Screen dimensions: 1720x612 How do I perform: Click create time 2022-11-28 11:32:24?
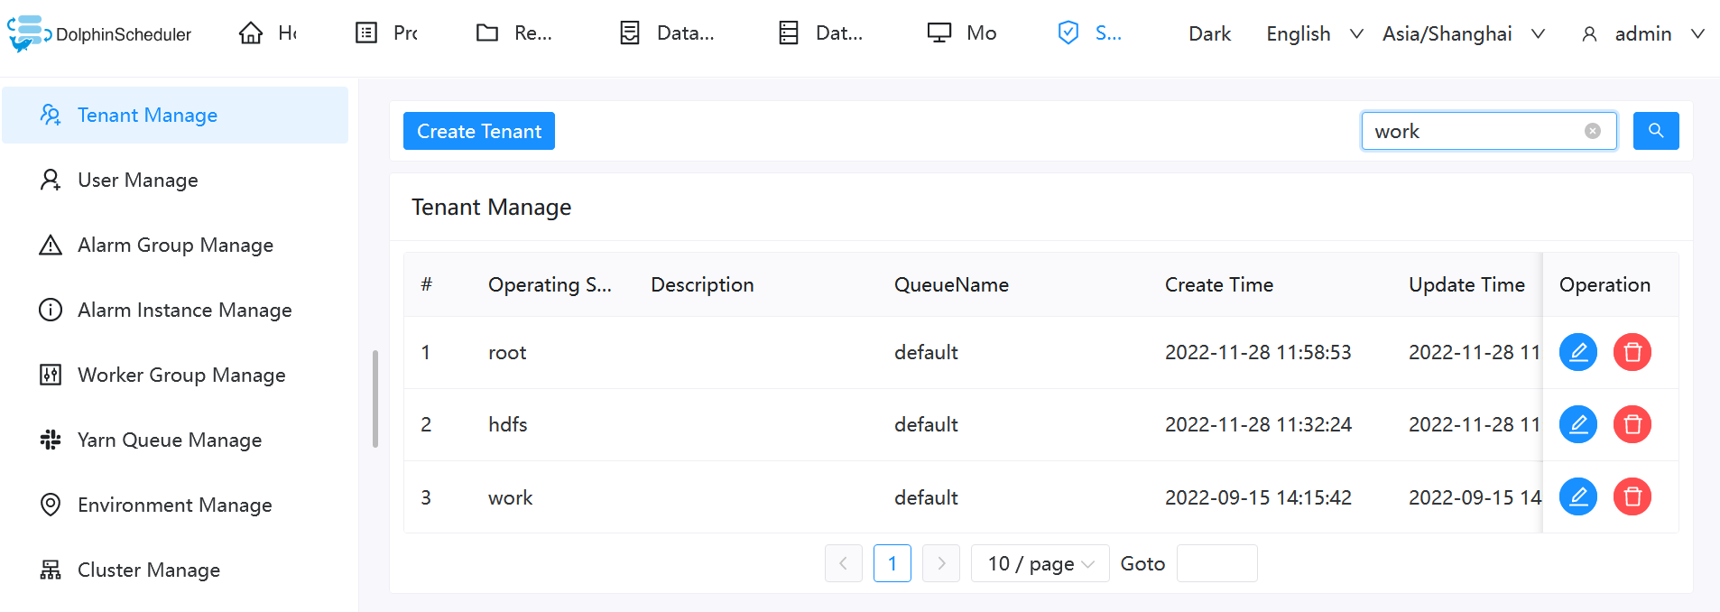click(x=1258, y=424)
